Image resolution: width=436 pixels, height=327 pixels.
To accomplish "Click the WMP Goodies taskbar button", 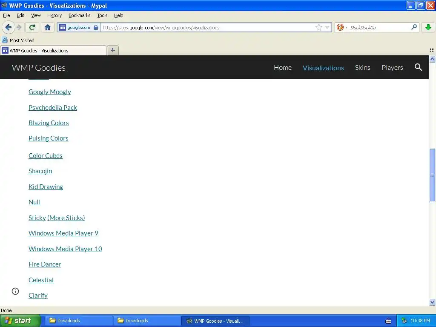I will click(x=215, y=321).
